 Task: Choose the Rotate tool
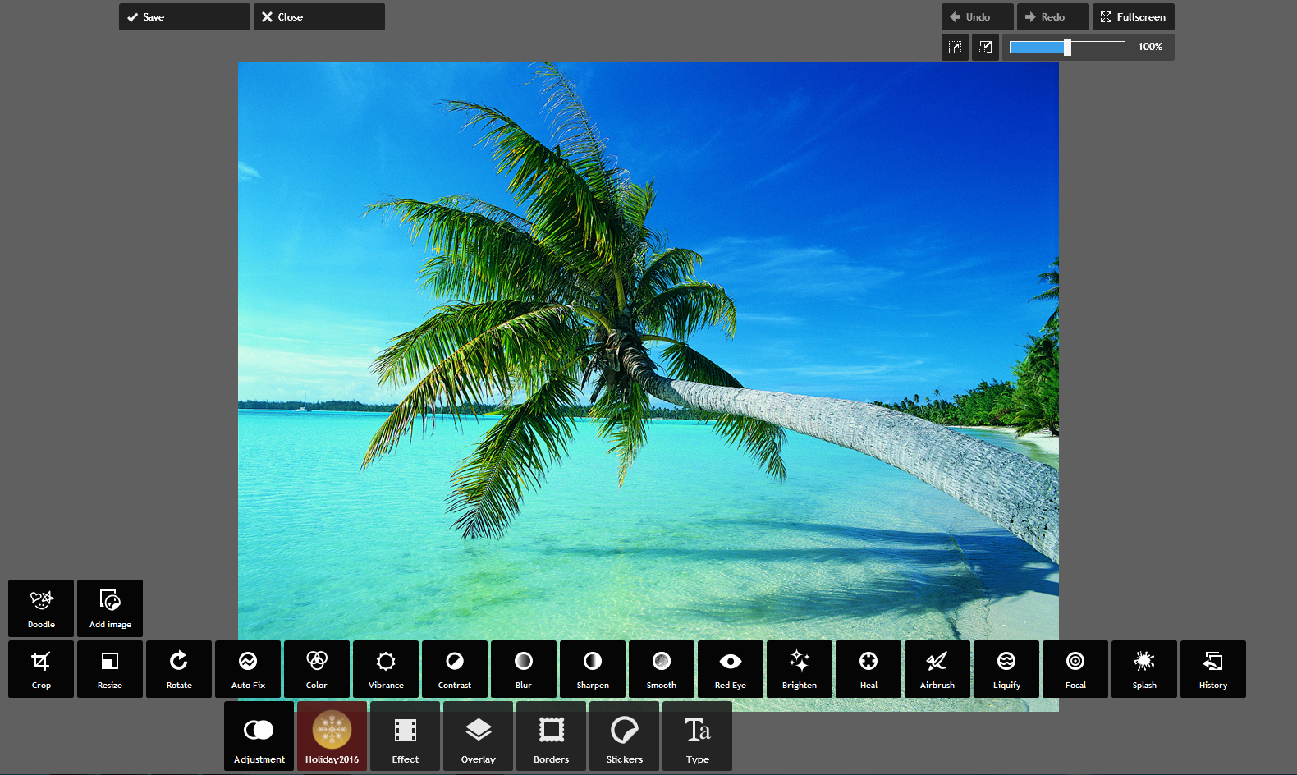179,669
